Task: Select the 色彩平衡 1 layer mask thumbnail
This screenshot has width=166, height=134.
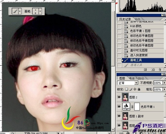Action: point(137,107)
